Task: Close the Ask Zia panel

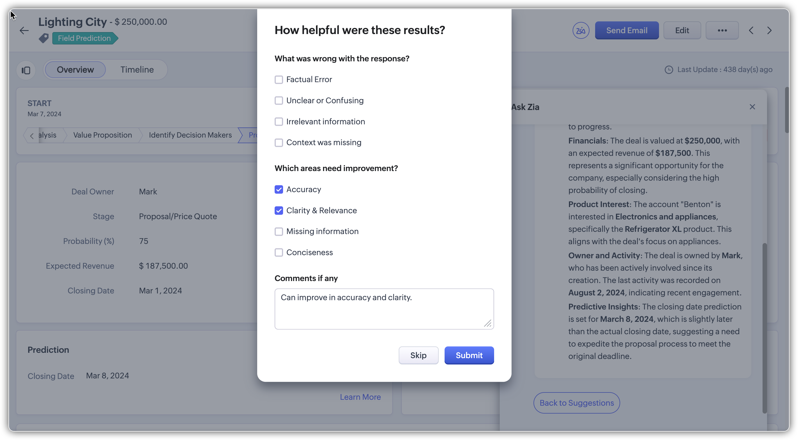Action: (752, 107)
